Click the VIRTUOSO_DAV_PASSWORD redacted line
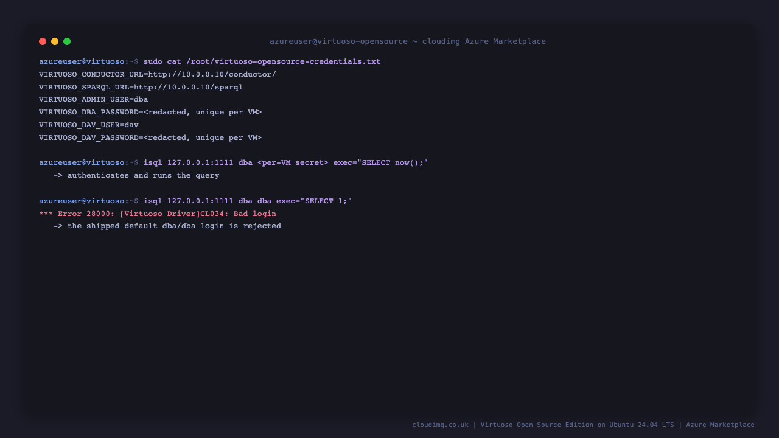 tap(150, 138)
